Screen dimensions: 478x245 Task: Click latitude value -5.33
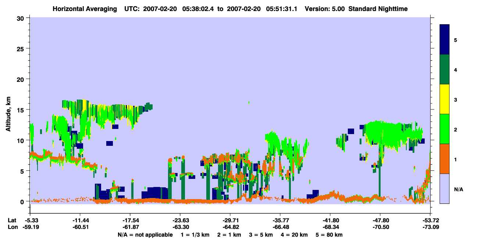pyautogui.click(x=31, y=220)
